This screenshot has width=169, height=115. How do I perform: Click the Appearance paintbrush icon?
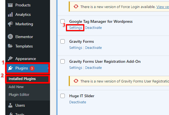[10, 59]
